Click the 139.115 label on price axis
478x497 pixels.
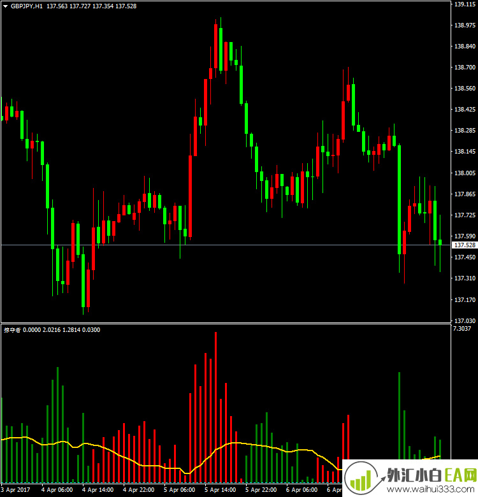pyautogui.click(x=463, y=4)
